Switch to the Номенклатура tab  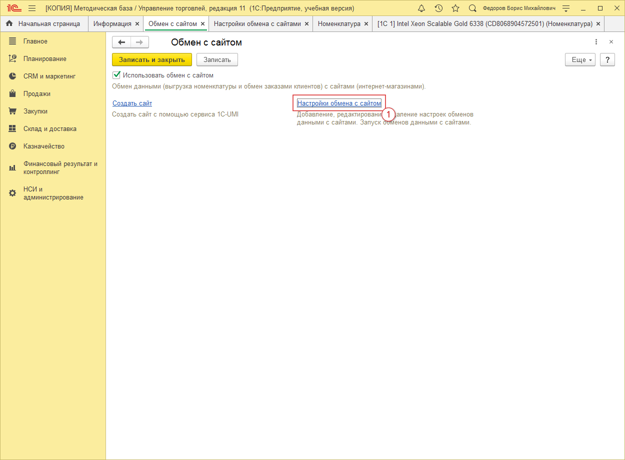coord(339,24)
